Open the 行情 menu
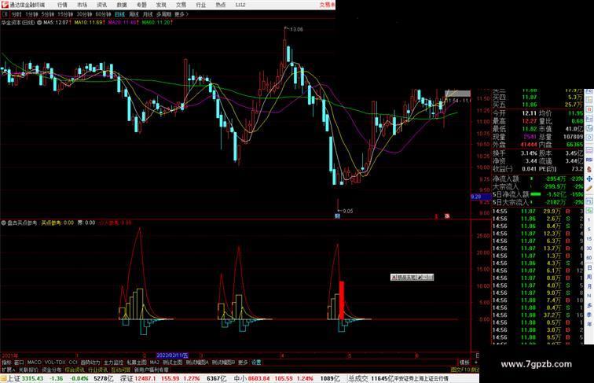This screenshot has height=383, width=594. pyautogui.click(x=63, y=5)
